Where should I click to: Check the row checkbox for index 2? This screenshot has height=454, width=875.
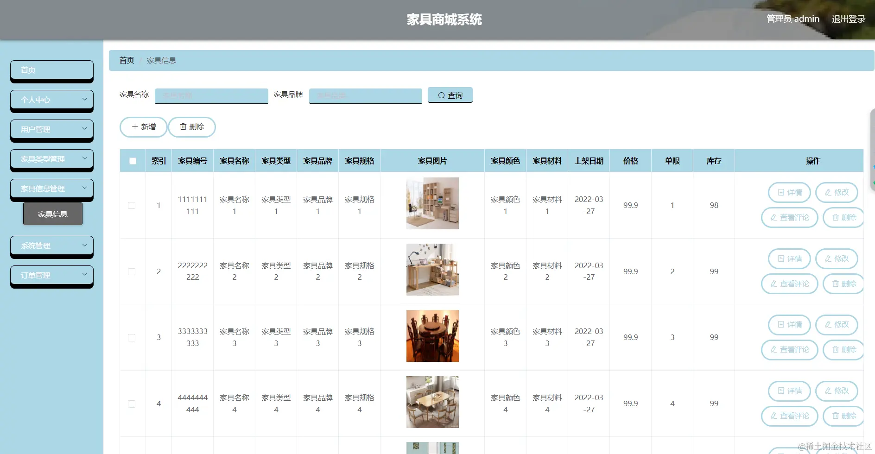pos(132,271)
